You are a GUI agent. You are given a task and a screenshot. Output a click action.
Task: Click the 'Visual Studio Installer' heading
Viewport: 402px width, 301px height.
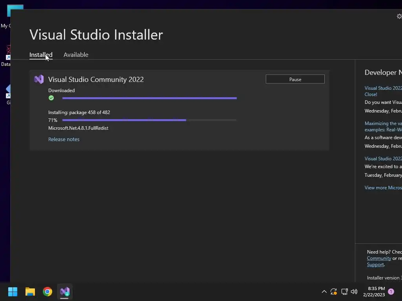96,35
